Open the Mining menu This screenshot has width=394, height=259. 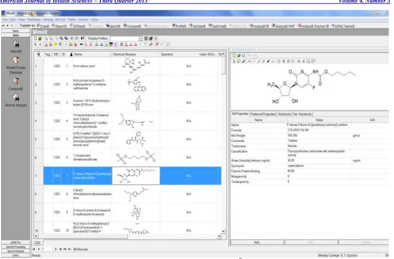click(x=48, y=19)
